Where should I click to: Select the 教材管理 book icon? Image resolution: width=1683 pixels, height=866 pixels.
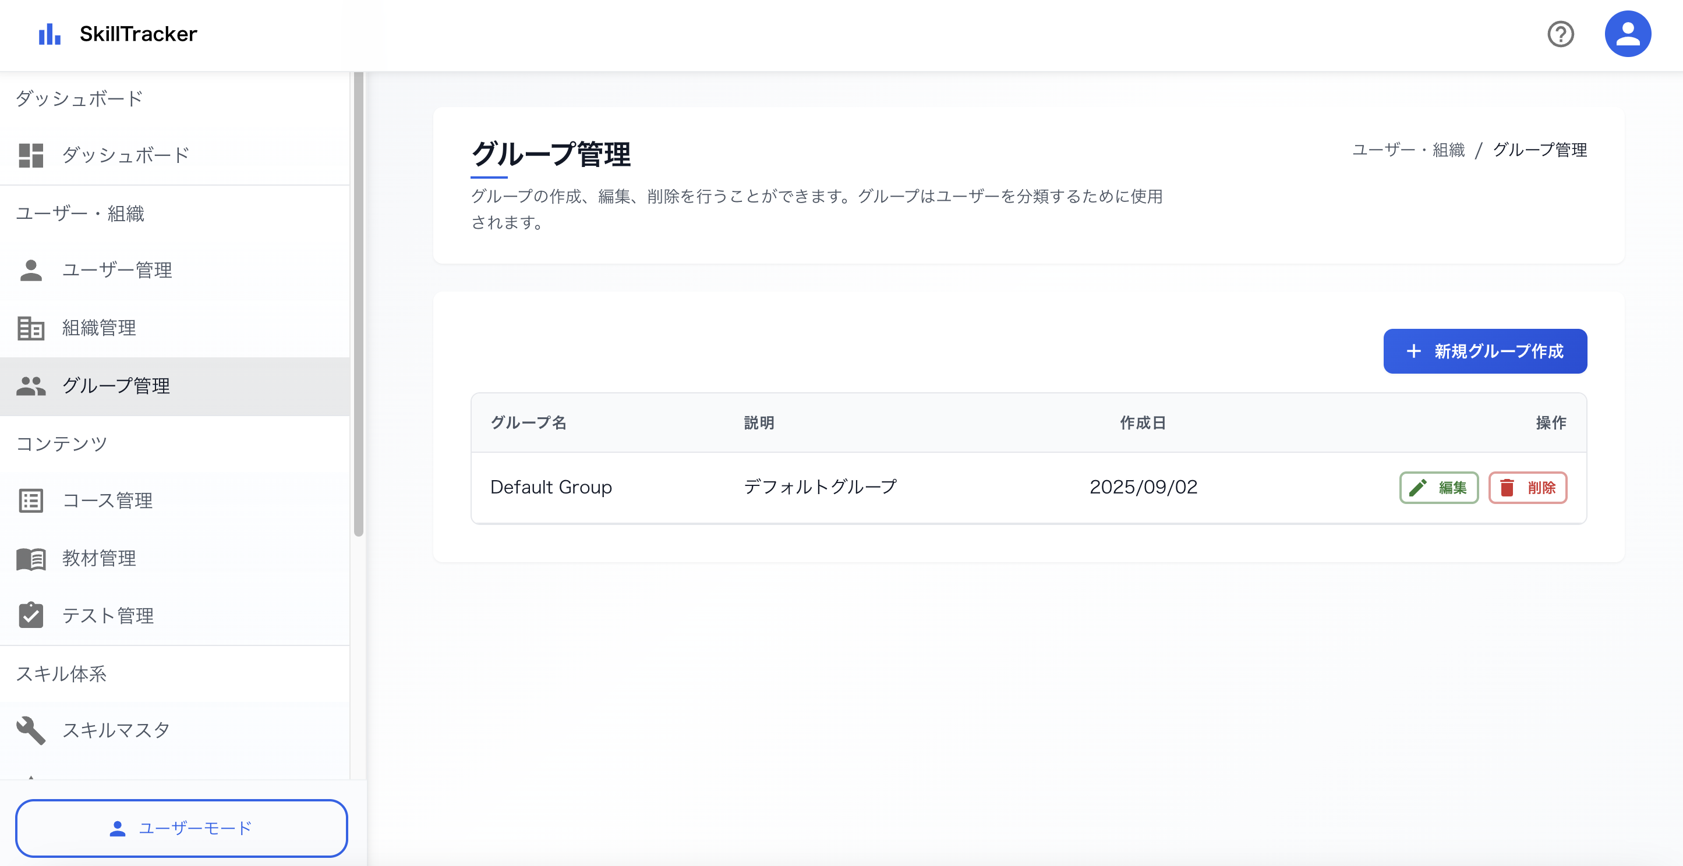click(x=30, y=558)
